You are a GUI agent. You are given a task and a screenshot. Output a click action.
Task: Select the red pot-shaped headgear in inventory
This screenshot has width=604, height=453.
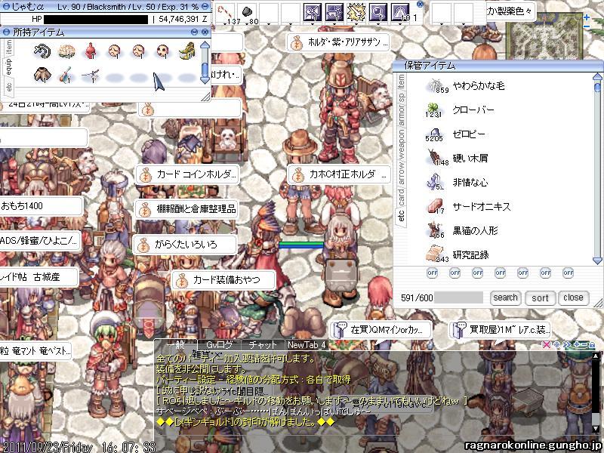click(x=91, y=51)
